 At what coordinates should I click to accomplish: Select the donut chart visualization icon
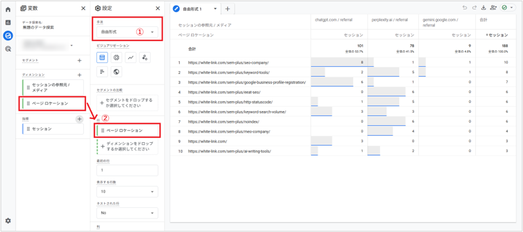[x=116, y=58]
